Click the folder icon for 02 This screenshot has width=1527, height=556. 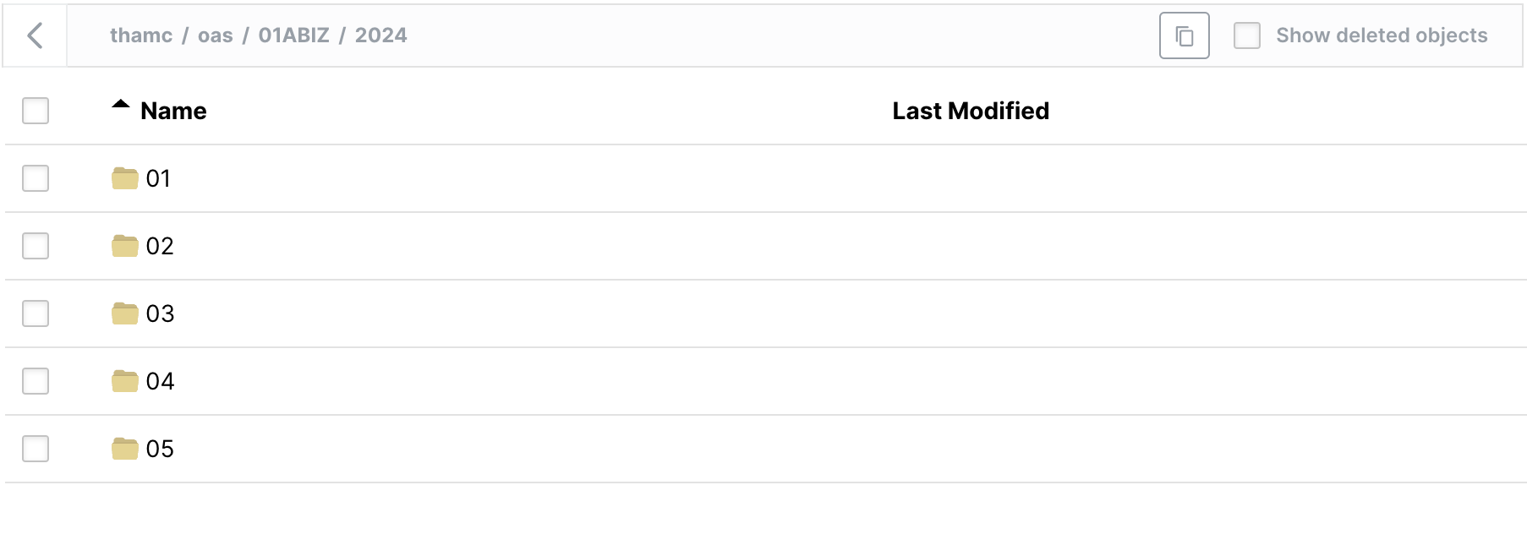point(125,246)
